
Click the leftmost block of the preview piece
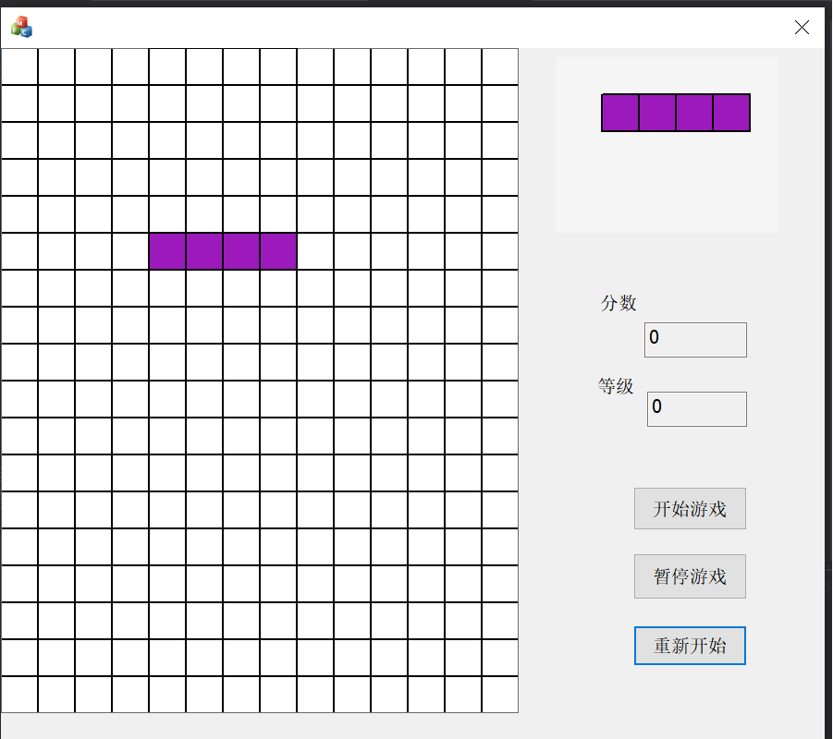pyautogui.click(x=619, y=111)
